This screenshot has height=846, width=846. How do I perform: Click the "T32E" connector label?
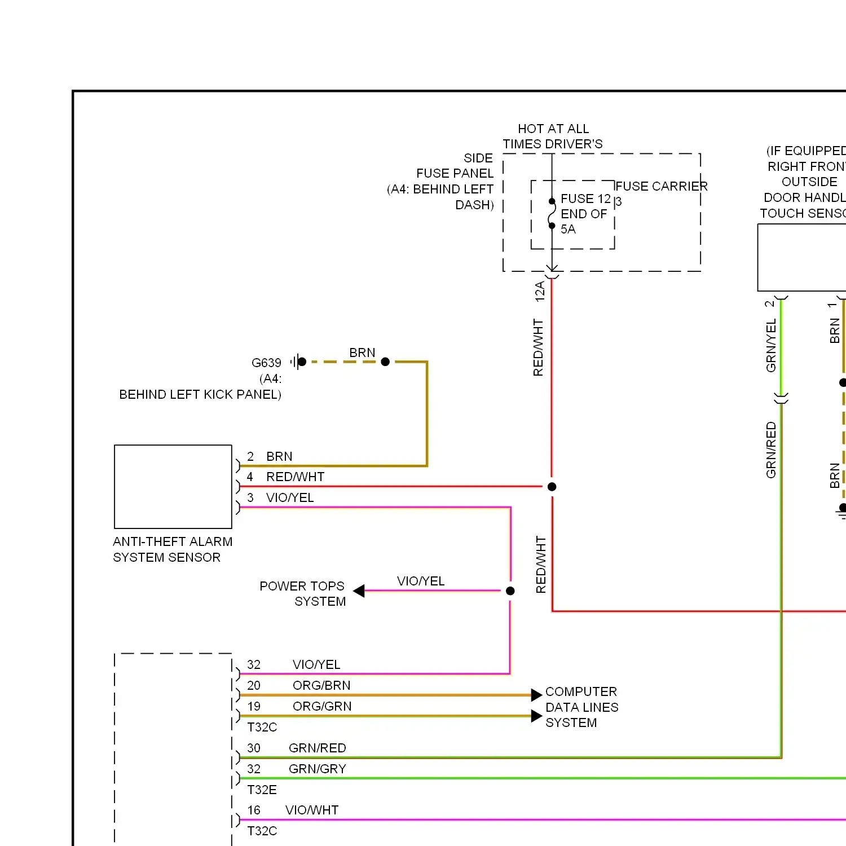point(262,790)
